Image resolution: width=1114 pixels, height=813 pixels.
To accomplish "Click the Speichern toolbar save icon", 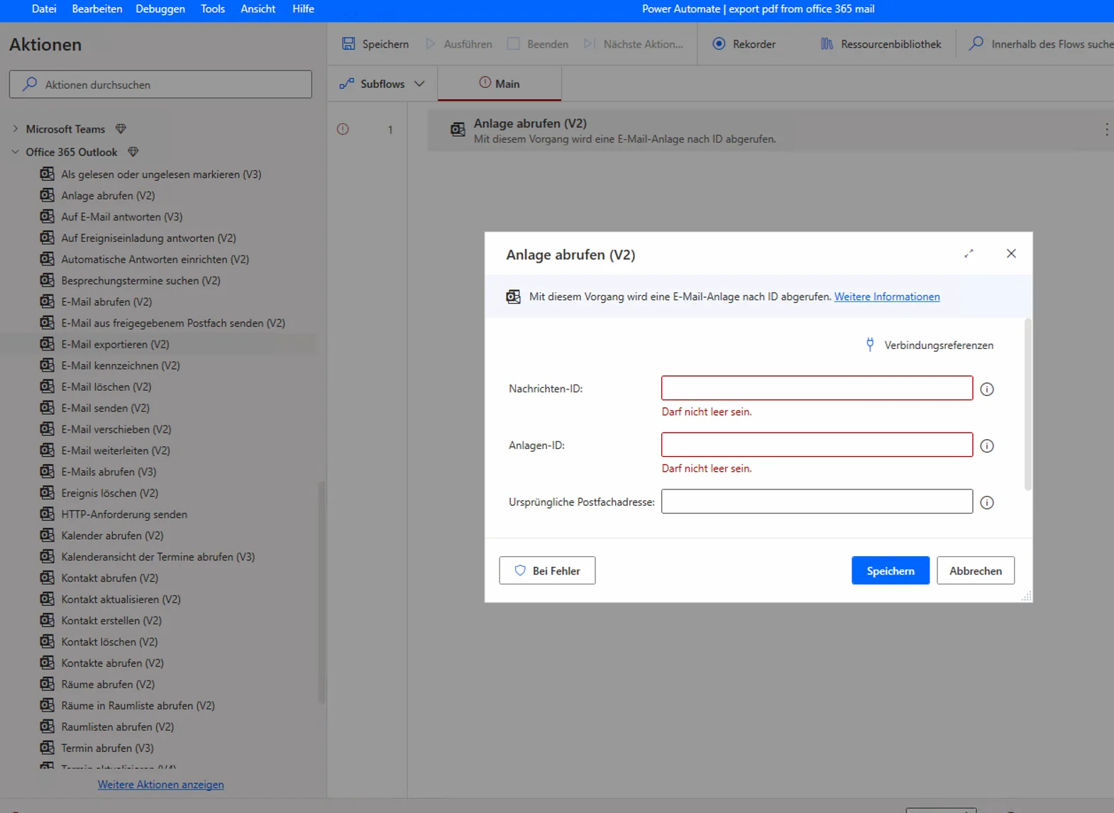I will pyautogui.click(x=348, y=44).
